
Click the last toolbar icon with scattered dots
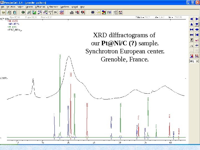click(121, 12)
